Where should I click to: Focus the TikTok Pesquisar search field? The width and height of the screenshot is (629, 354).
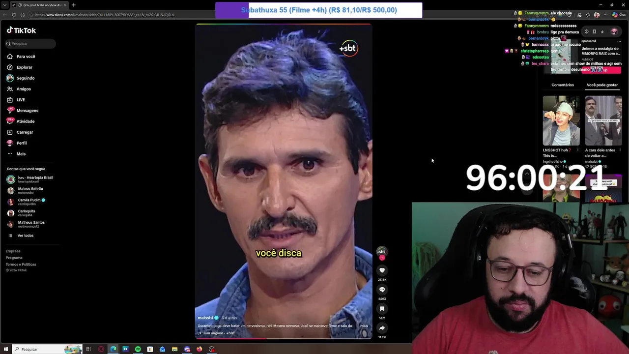(x=31, y=44)
